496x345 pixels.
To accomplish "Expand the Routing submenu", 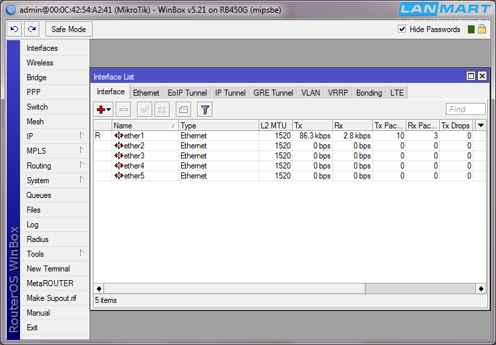I will pyautogui.click(x=55, y=166).
